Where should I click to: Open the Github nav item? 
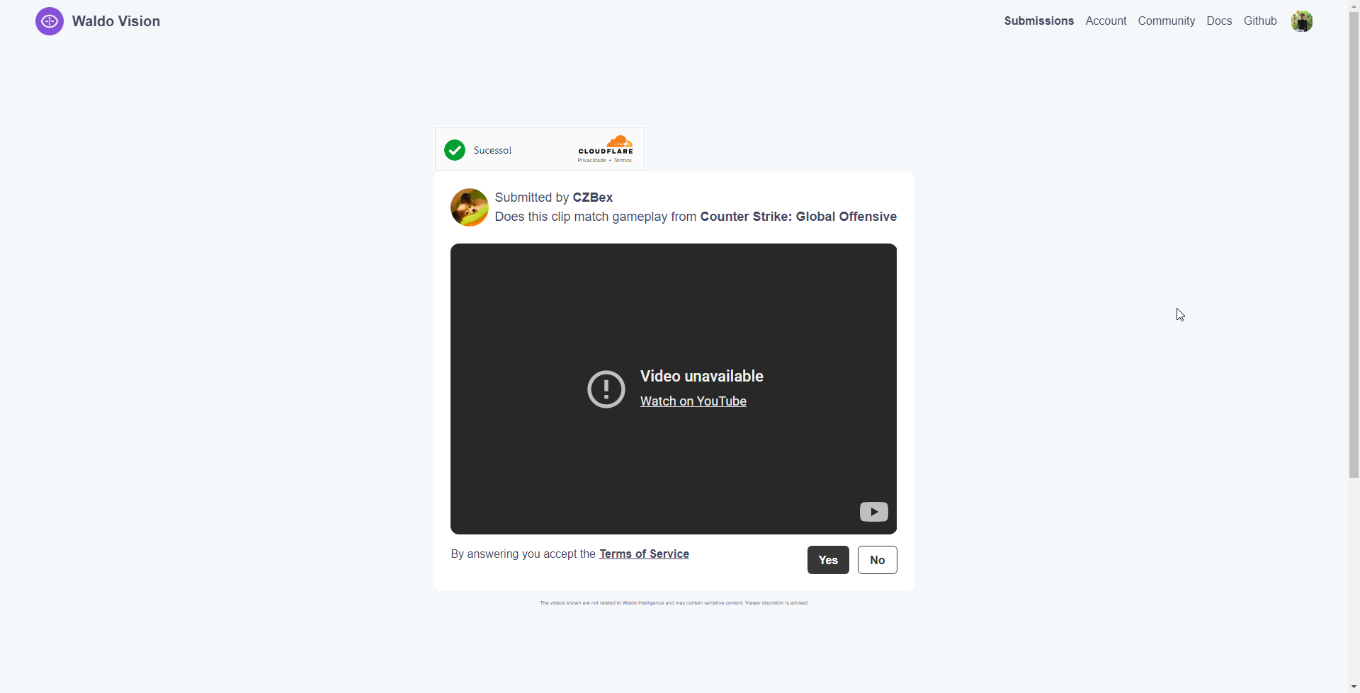click(1260, 21)
